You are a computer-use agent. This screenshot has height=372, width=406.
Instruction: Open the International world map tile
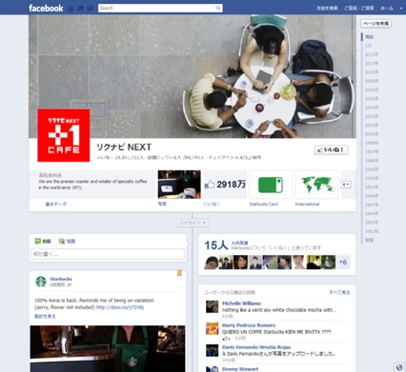pyautogui.click(x=316, y=185)
